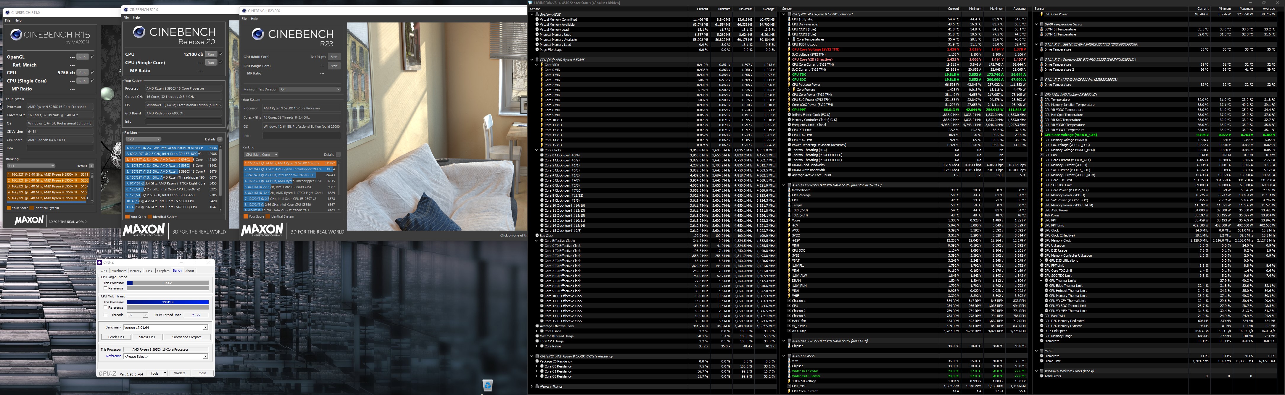Click the CPU Multi Thread score bar

pos(168,302)
